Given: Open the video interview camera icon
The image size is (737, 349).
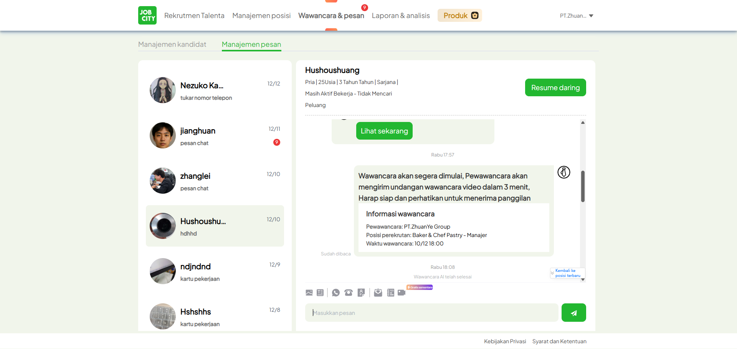Looking at the screenshot, I should pyautogui.click(x=402, y=293).
